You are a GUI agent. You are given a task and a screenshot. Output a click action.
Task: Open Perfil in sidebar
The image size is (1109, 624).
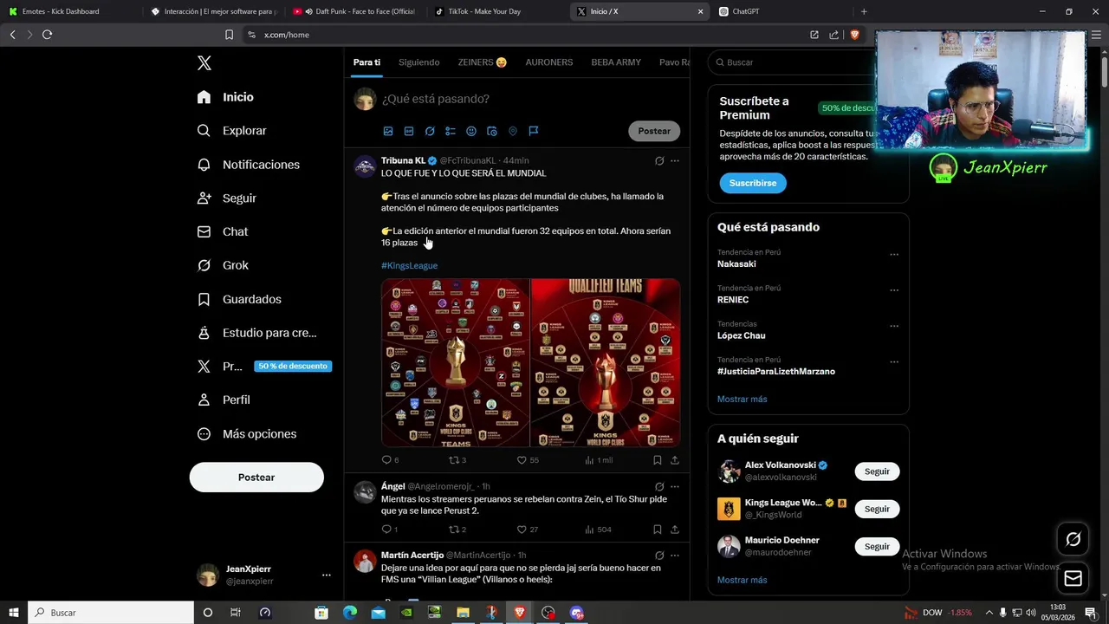224,400
